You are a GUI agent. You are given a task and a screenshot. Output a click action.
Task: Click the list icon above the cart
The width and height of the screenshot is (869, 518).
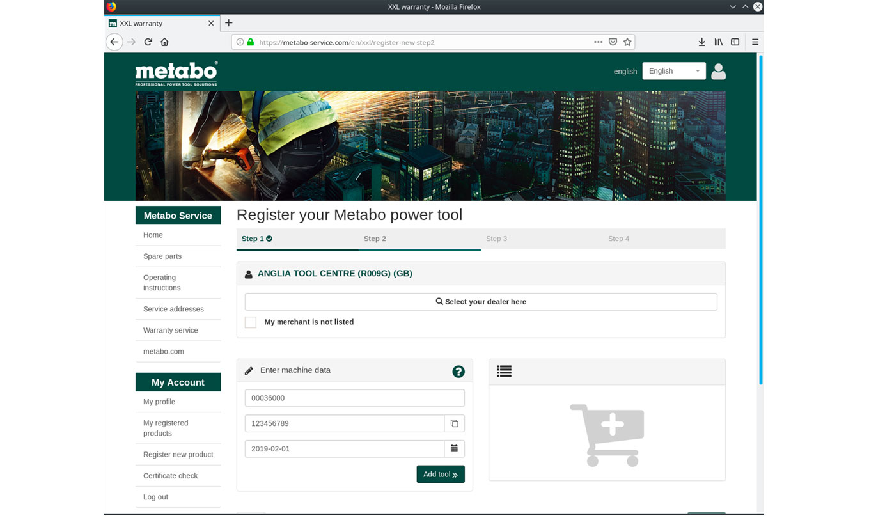click(x=504, y=371)
